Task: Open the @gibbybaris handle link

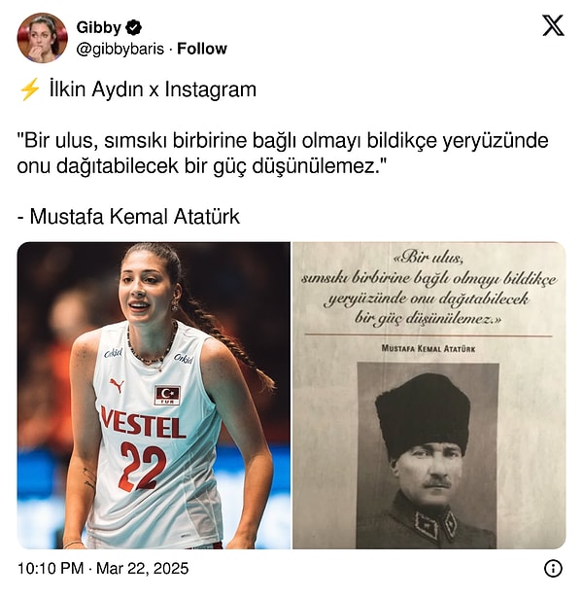Action: (120, 49)
